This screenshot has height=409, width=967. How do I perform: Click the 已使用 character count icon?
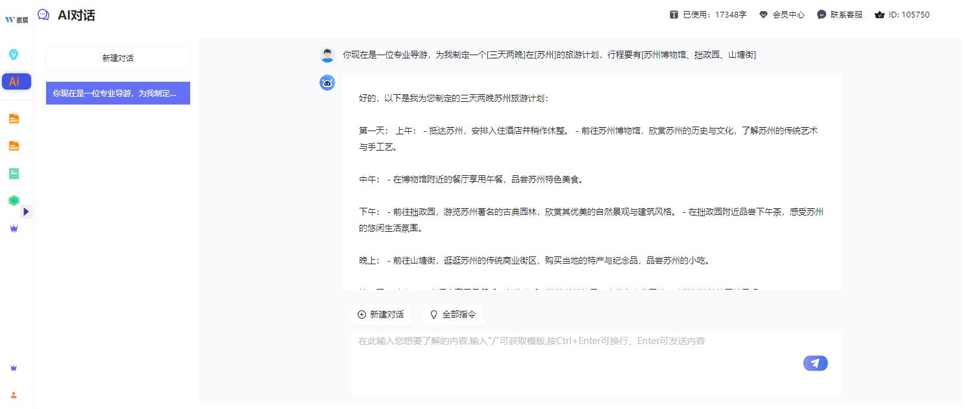674,14
